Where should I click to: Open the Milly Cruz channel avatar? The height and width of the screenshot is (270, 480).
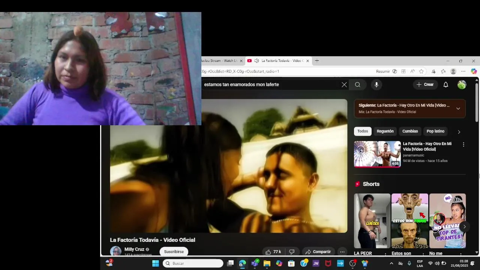coord(115,251)
